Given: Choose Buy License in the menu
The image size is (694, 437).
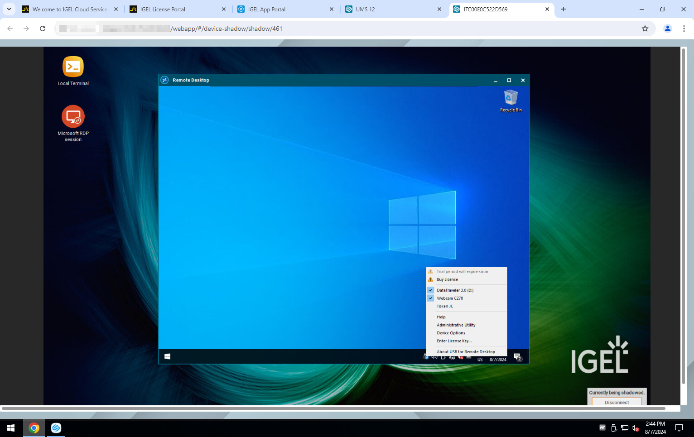Looking at the screenshot, I should (x=447, y=280).
